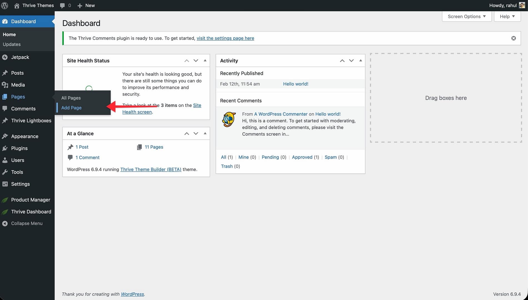Screen dimensions: 528x300
Task: Click the comments bubble icon in admin bar
Action: [x=62, y=6]
